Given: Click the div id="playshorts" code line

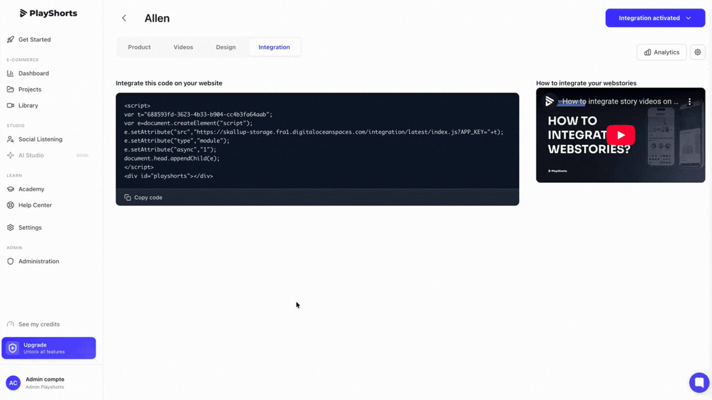Looking at the screenshot, I should pos(169,176).
